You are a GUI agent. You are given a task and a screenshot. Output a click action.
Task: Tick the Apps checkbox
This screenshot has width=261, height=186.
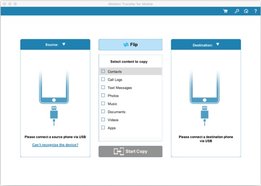tap(103, 127)
